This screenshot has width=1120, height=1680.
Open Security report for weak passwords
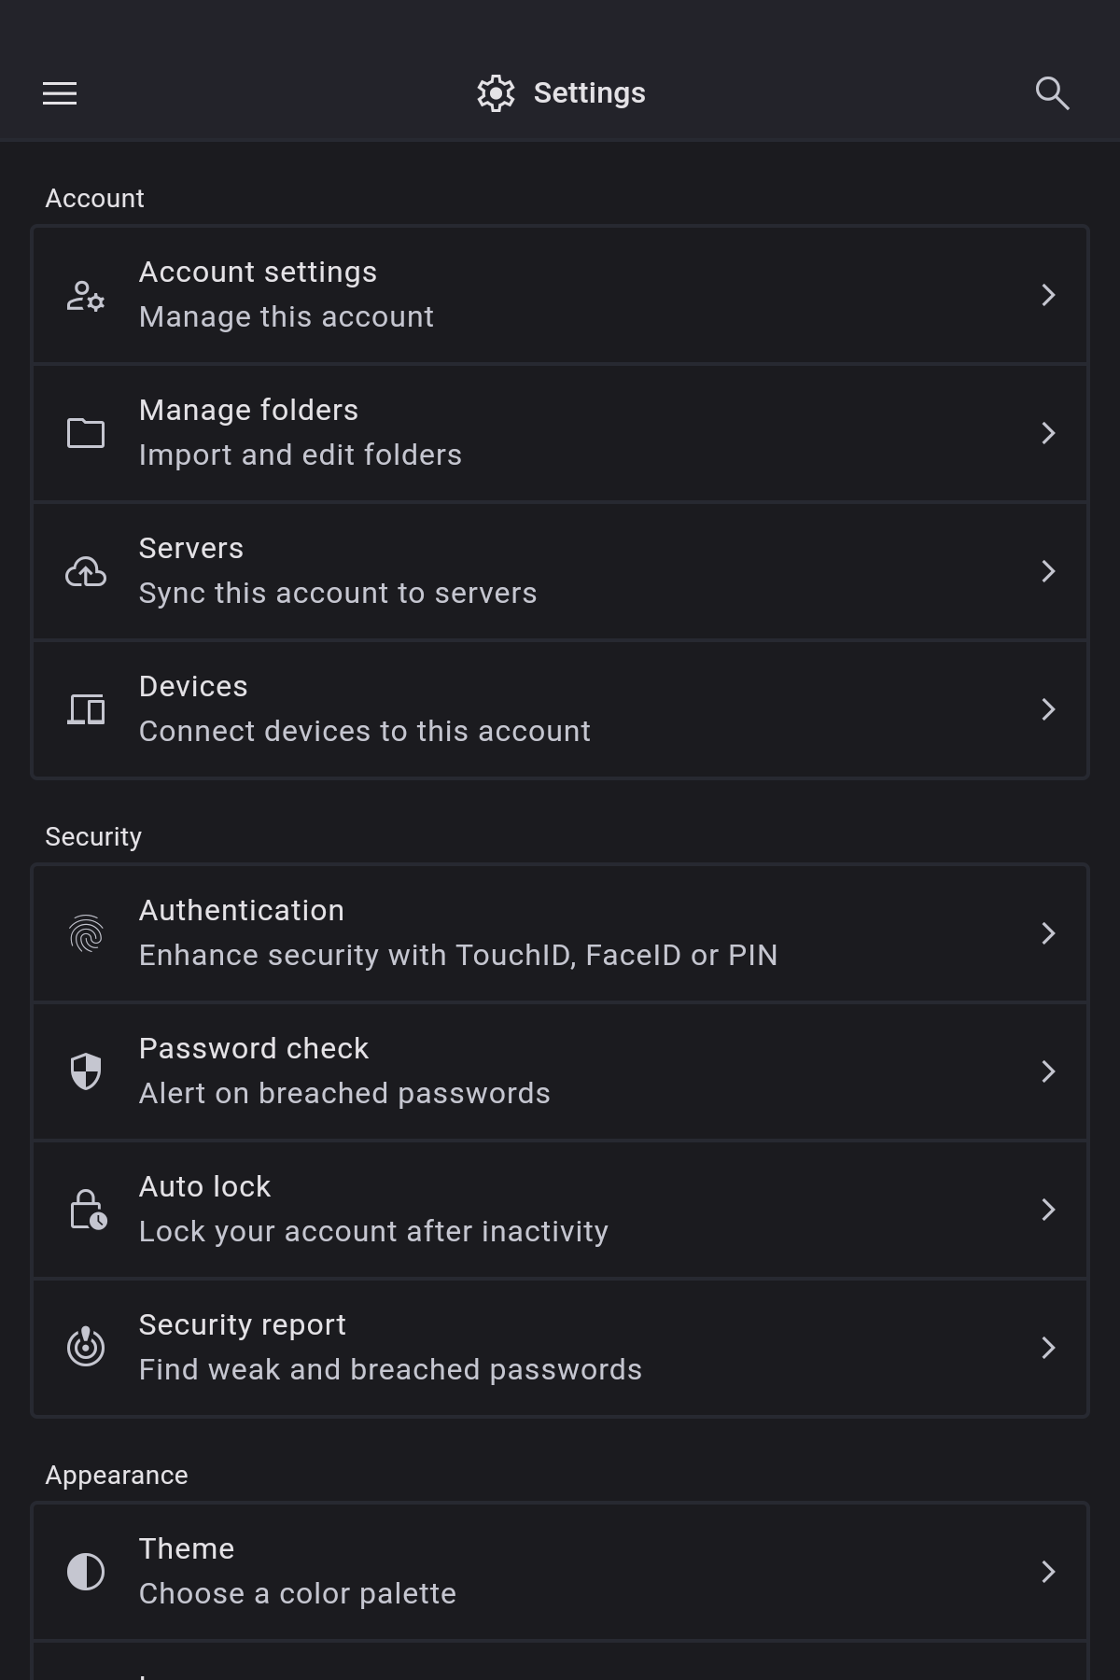click(x=560, y=1348)
